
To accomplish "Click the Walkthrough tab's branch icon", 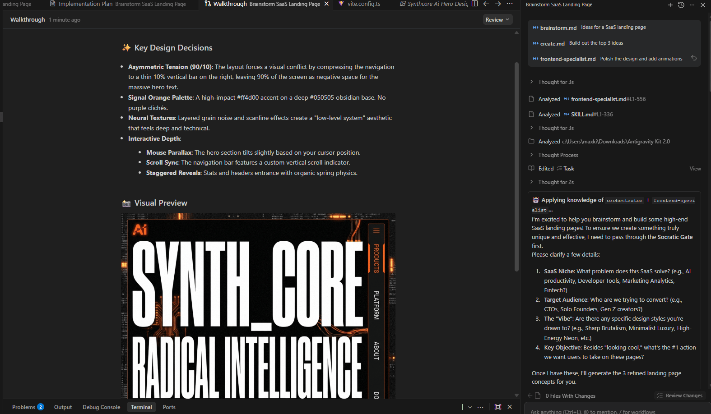I will coord(208,4).
